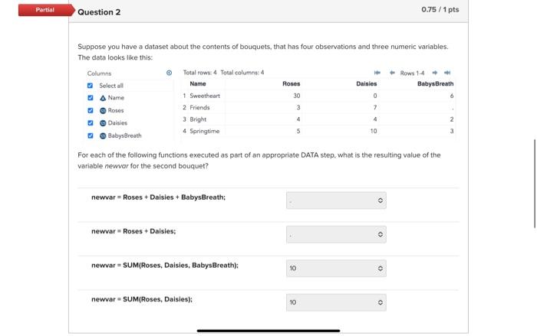
Task: Uncheck the Daisies column checkbox
Action: [x=90, y=123]
